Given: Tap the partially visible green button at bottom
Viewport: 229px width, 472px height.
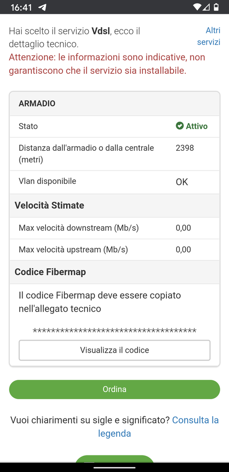Looking at the screenshot, I should click(114, 459).
